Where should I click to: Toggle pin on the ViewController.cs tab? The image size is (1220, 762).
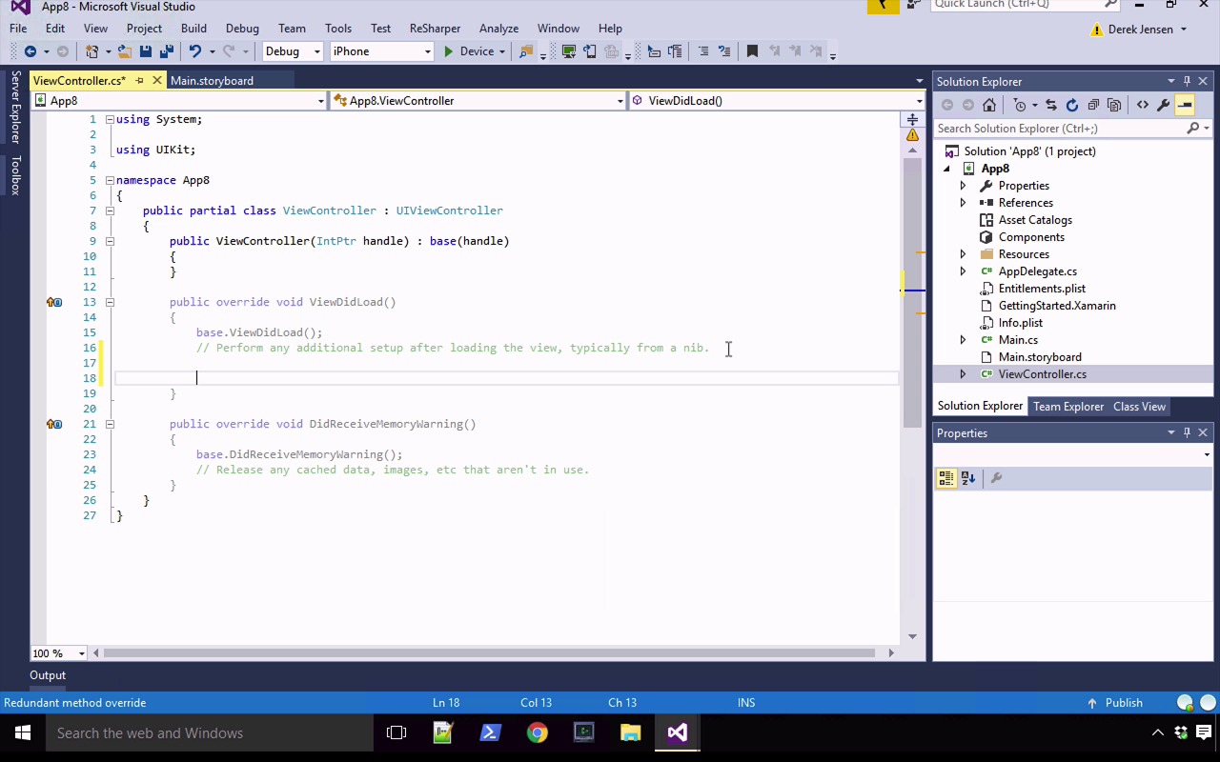139,81
